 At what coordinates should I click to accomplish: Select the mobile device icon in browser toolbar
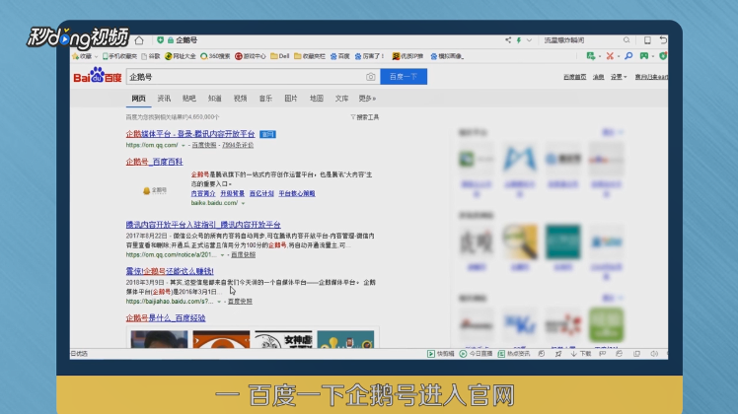[x=647, y=40]
